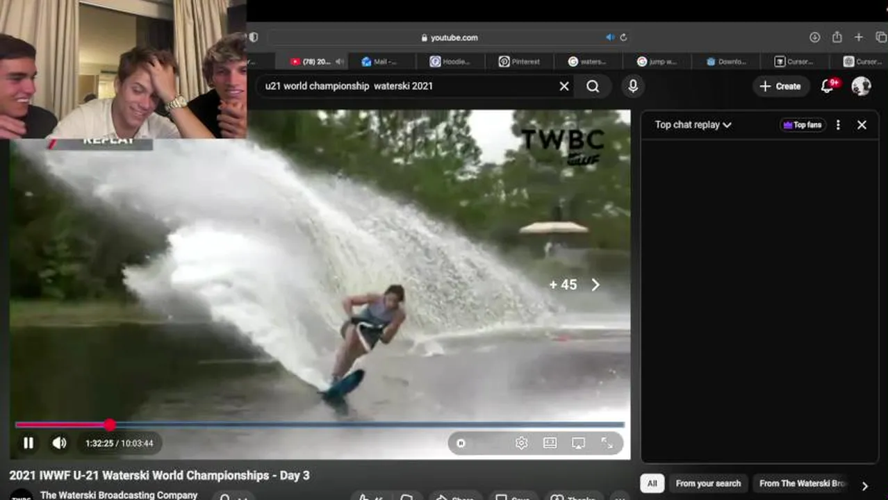Image resolution: width=888 pixels, height=500 pixels.
Task: Seek using the red progress bar handle
Action: coord(110,424)
